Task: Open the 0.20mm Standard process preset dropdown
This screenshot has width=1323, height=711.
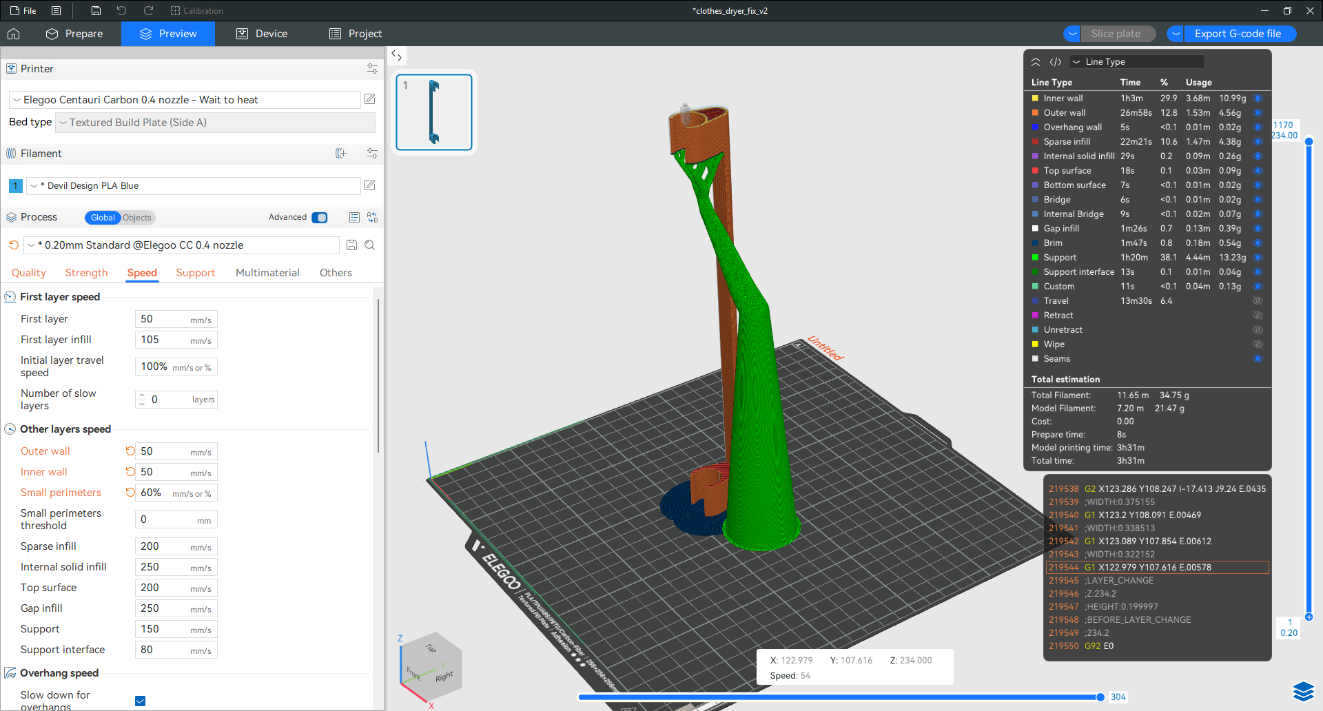Action: [x=182, y=245]
